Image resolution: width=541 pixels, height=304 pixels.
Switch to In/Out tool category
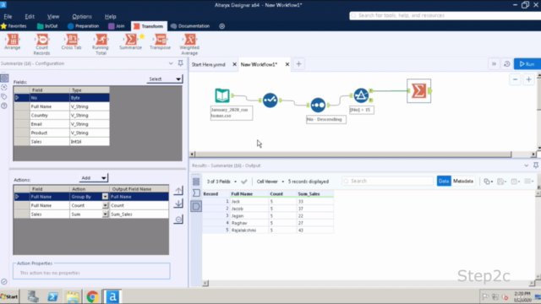click(x=47, y=26)
